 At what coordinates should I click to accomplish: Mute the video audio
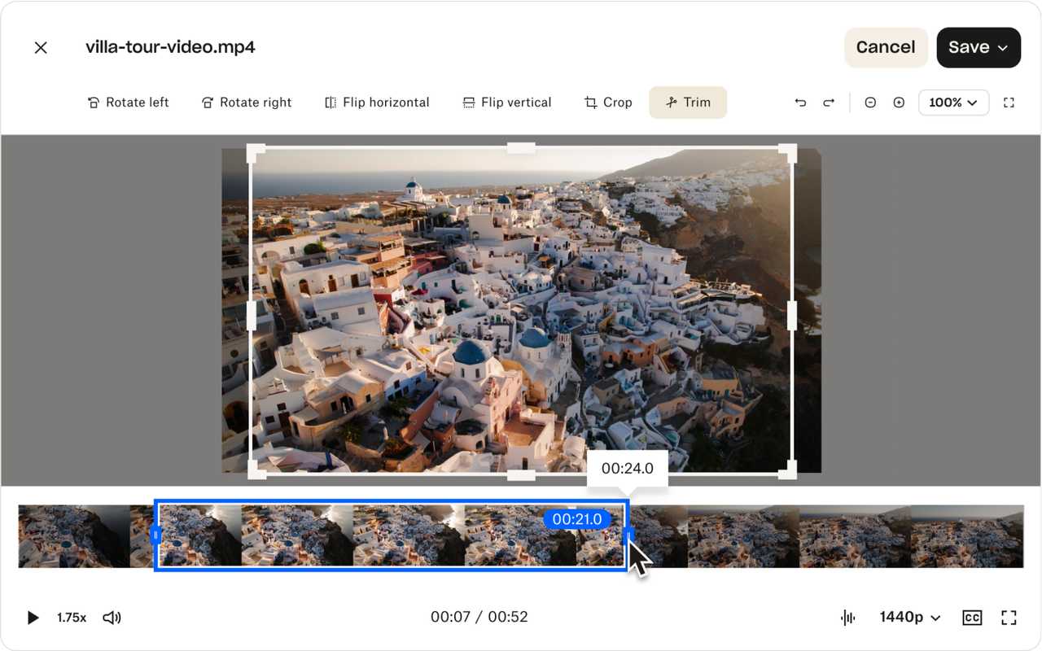[x=112, y=617]
